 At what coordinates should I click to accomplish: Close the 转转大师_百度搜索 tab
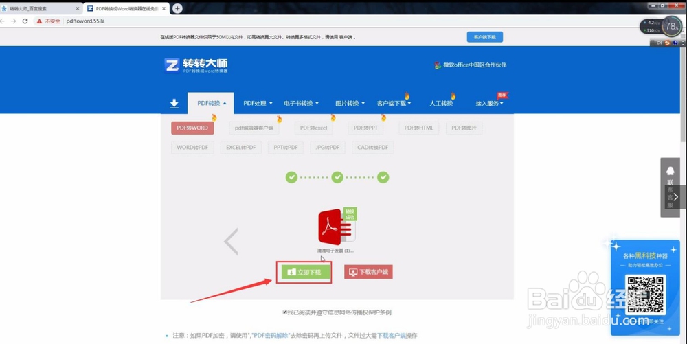coord(78,8)
